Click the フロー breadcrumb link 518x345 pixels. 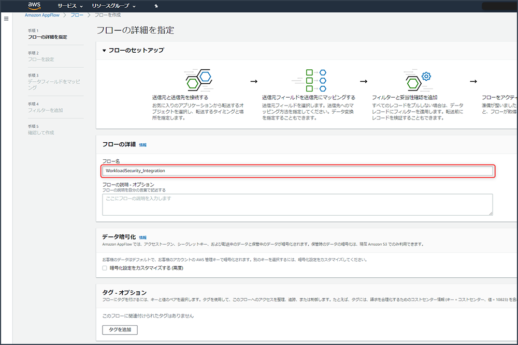(x=77, y=15)
